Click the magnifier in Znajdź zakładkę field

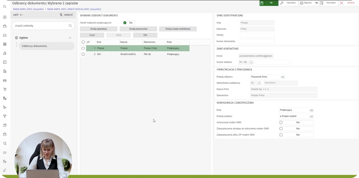click(x=70, y=26)
